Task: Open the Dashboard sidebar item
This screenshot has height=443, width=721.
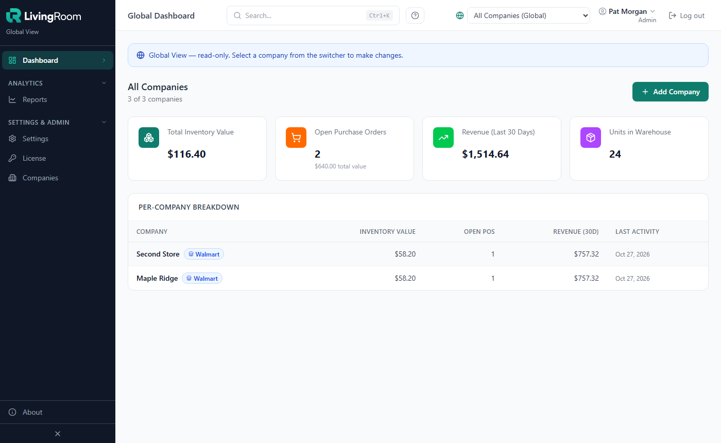Action: [58, 60]
